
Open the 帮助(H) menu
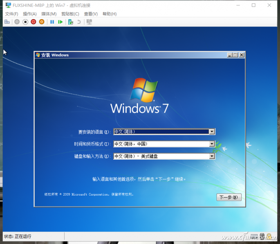coord(110,14)
